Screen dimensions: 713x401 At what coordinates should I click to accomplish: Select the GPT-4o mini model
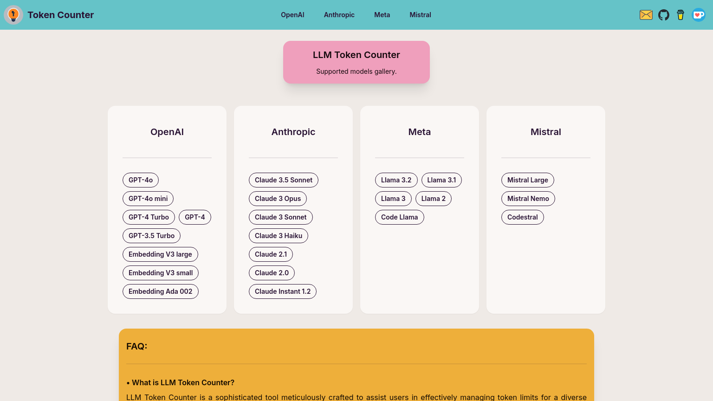[x=148, y=199]
